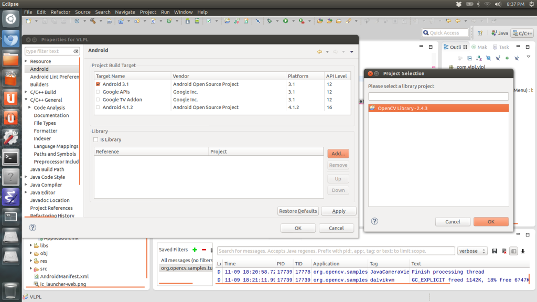Add a new saved logcat filter
Screen dimensions: 537x302
point(195,250)
